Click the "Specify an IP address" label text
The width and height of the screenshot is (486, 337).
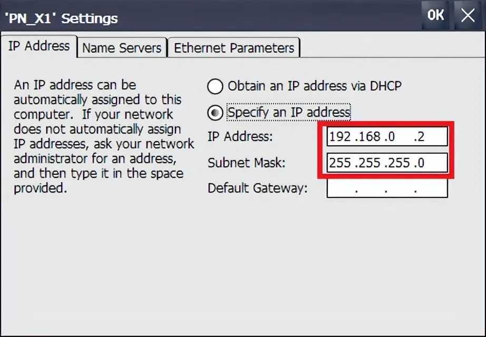tap(288, 112)
